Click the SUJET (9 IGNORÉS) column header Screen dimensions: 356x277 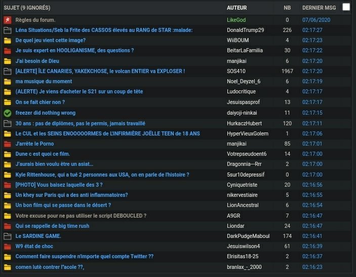(x=27, y=8)
